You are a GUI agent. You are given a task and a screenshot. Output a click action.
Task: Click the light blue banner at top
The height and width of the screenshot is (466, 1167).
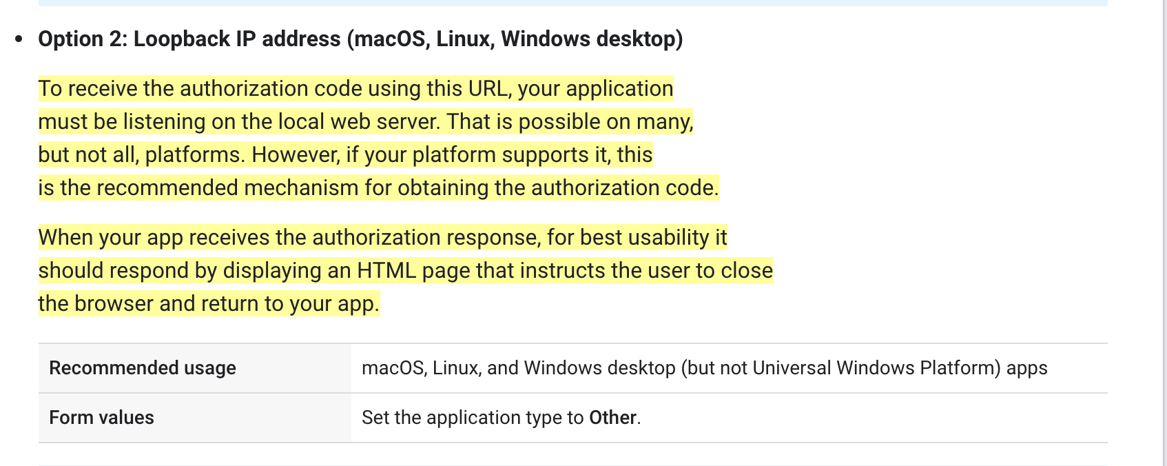pos(572,3)
